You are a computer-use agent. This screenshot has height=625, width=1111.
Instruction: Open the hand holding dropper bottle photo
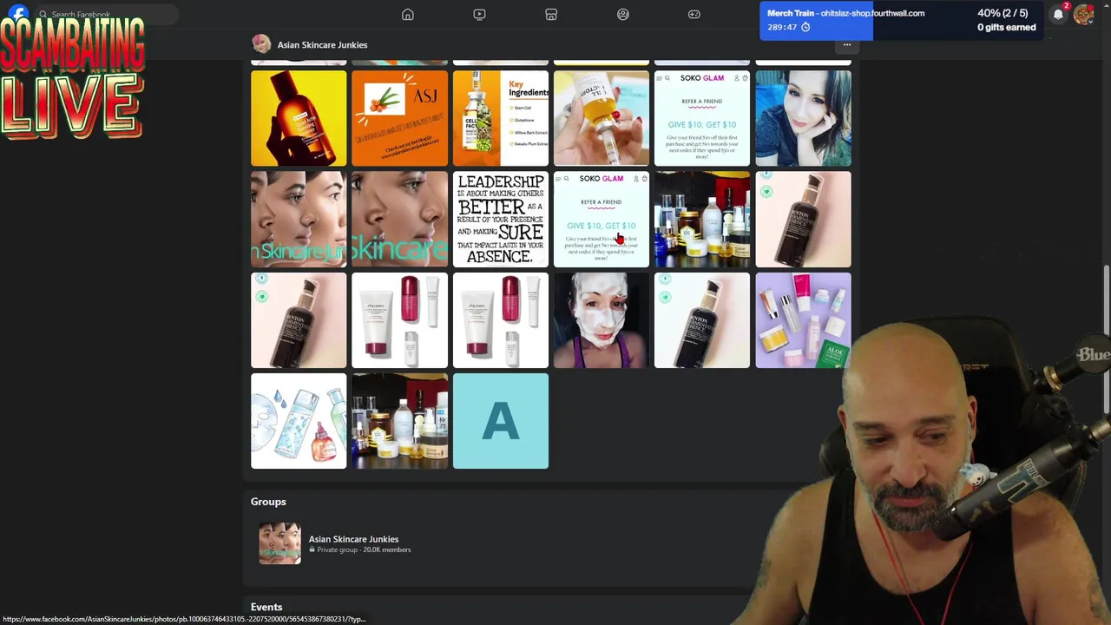[602, 118]
